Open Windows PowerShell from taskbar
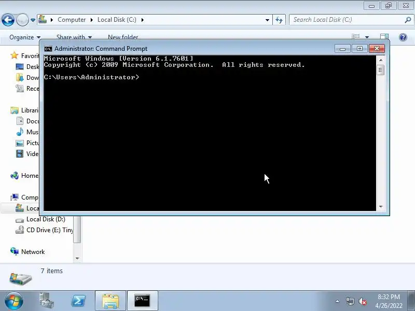 click(79, 301)
